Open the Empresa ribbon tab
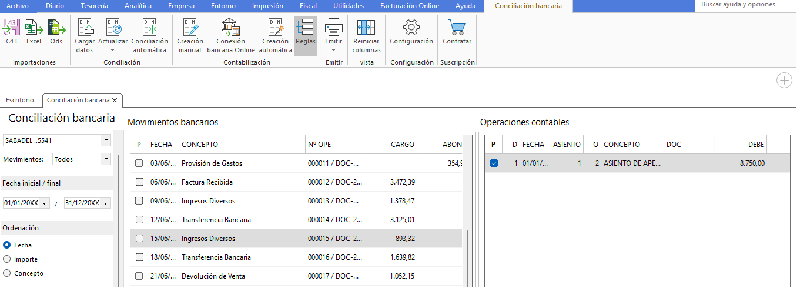797x288 pixels. pos(181,6)
